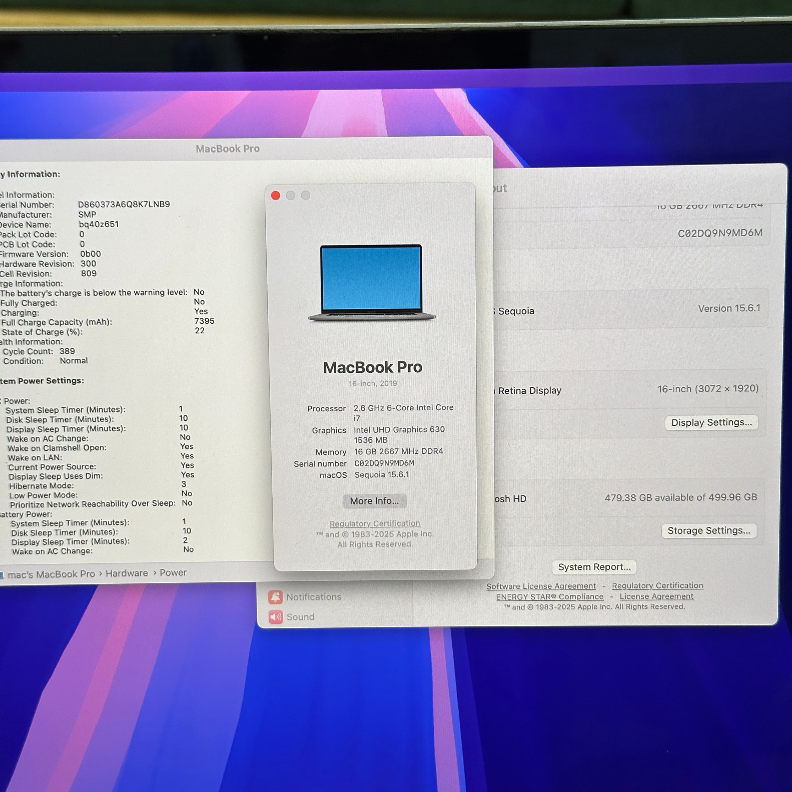
Task: Click Cycle Count value 389
Action: click(x=67, y=351)
